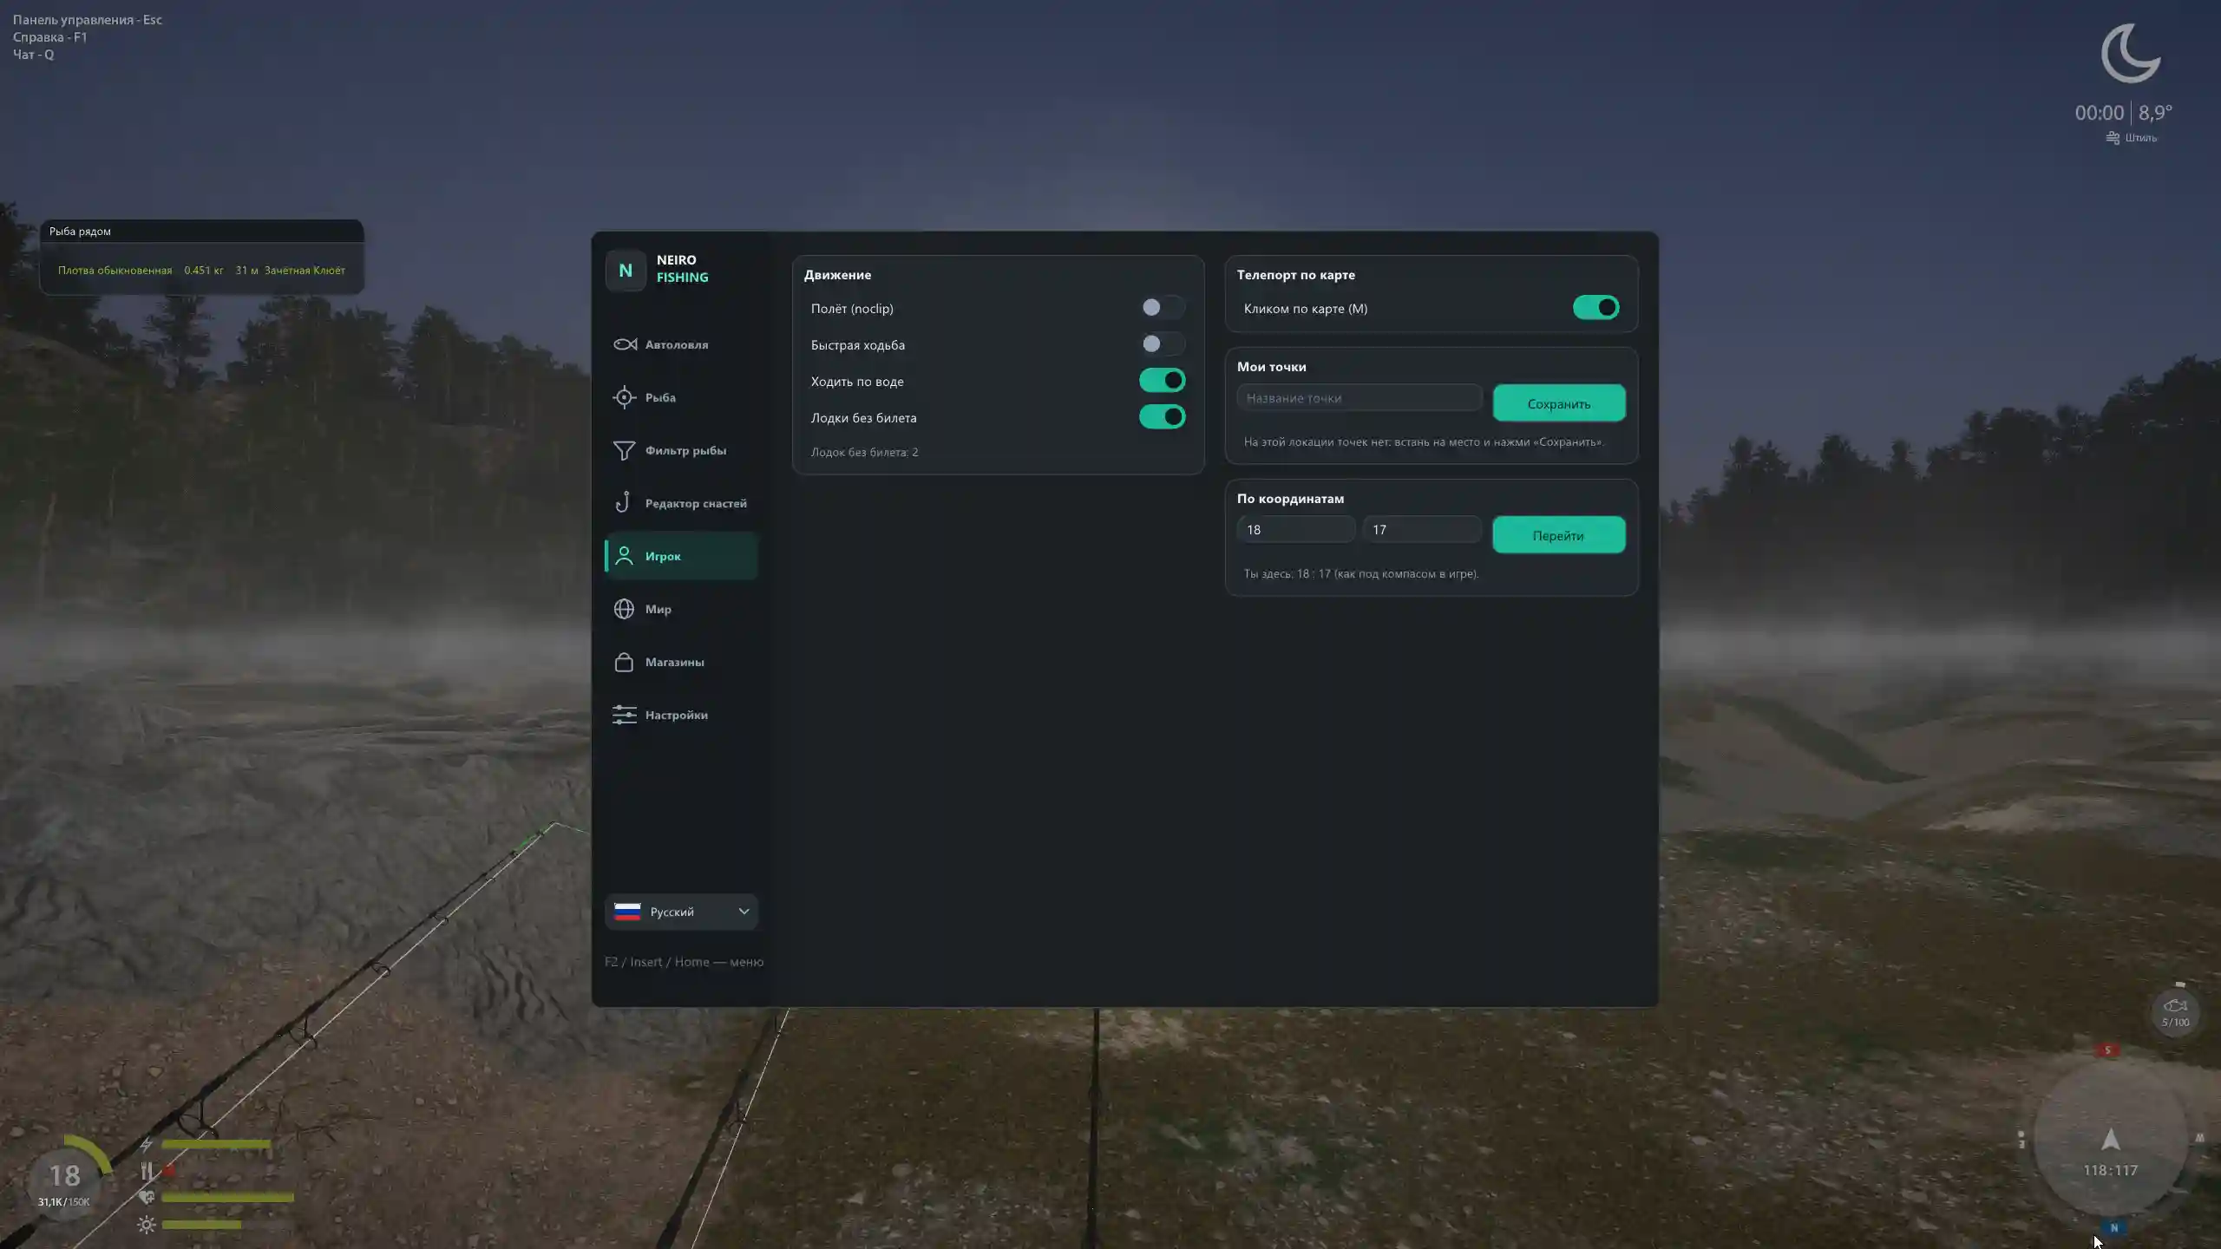This screenshot has width=2221, height=1249.
Task: Click the 118:117 coordinates on the compass
Action: (2111, 1171)
